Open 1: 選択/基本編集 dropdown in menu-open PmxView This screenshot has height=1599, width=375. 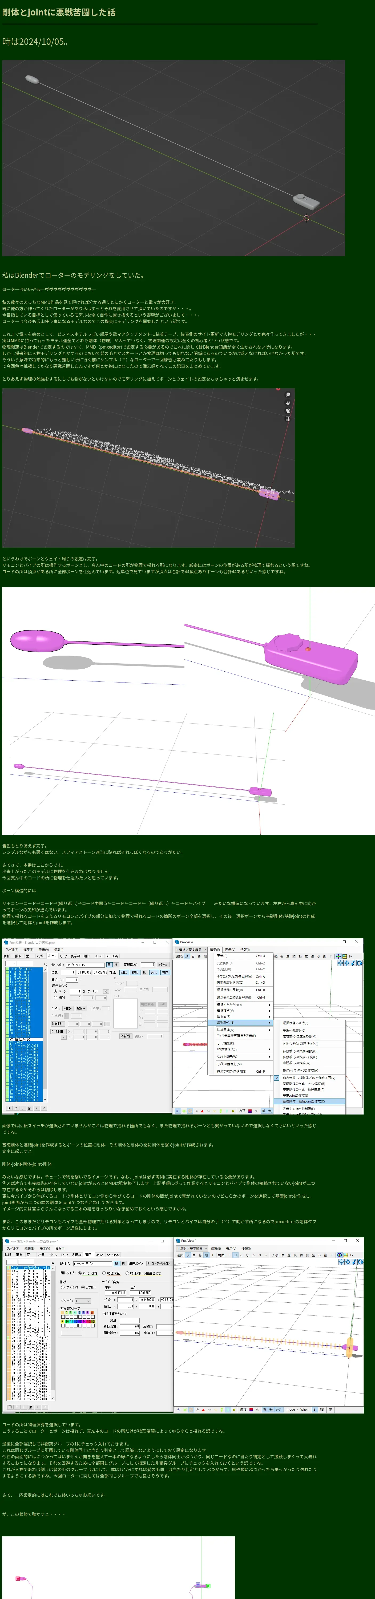[x=191, y=950]
